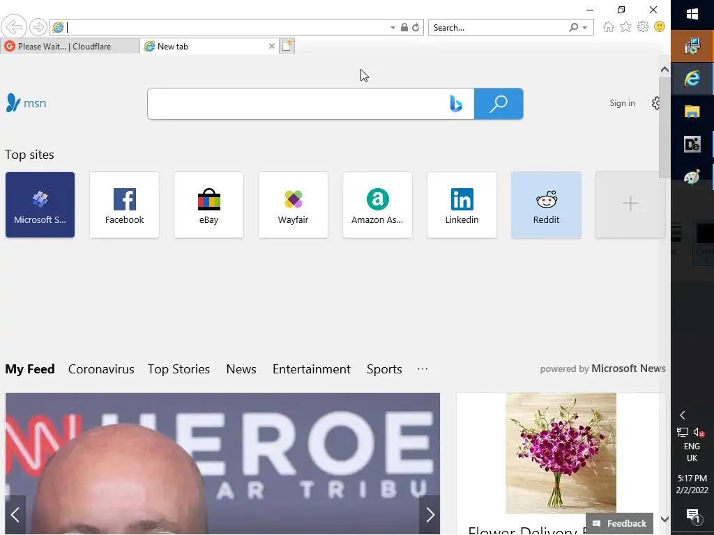Open File Explorer taskbar icon
The height and width of the screenshot is (535, 714).
pyautogui.click(x=692, y=111)
